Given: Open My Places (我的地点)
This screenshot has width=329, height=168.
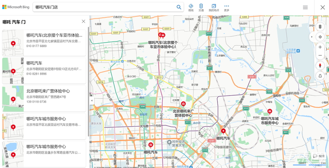Looking at the screenshot, I should tap(214, 7).
